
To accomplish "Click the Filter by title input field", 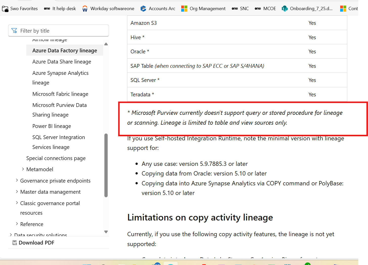I will [x=58, y=31].
